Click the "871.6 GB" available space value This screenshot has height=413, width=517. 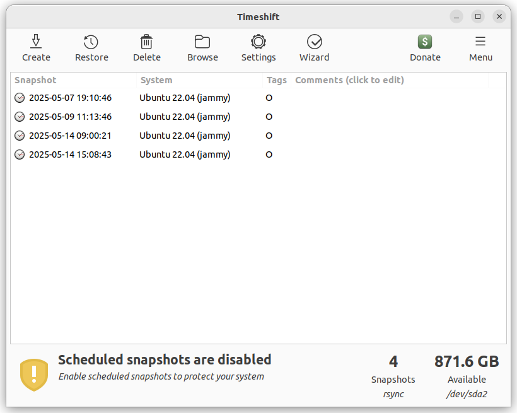(467, 361)
